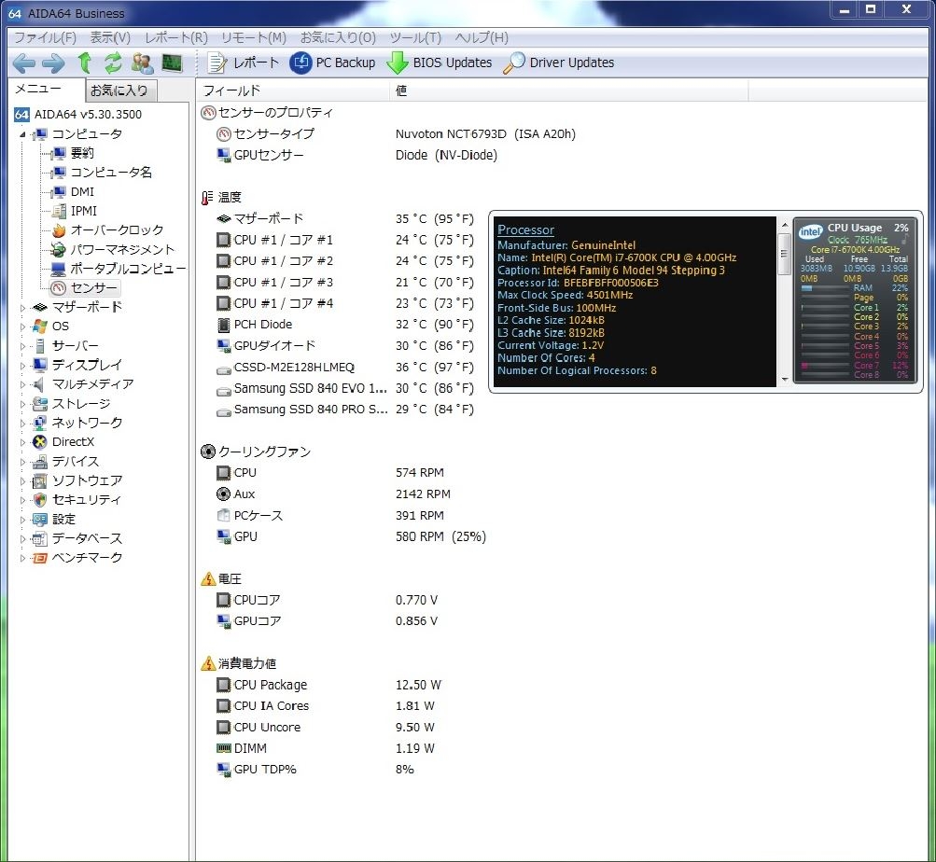
Task: Collapse the コンピュータ tree node
Action: 23,134
